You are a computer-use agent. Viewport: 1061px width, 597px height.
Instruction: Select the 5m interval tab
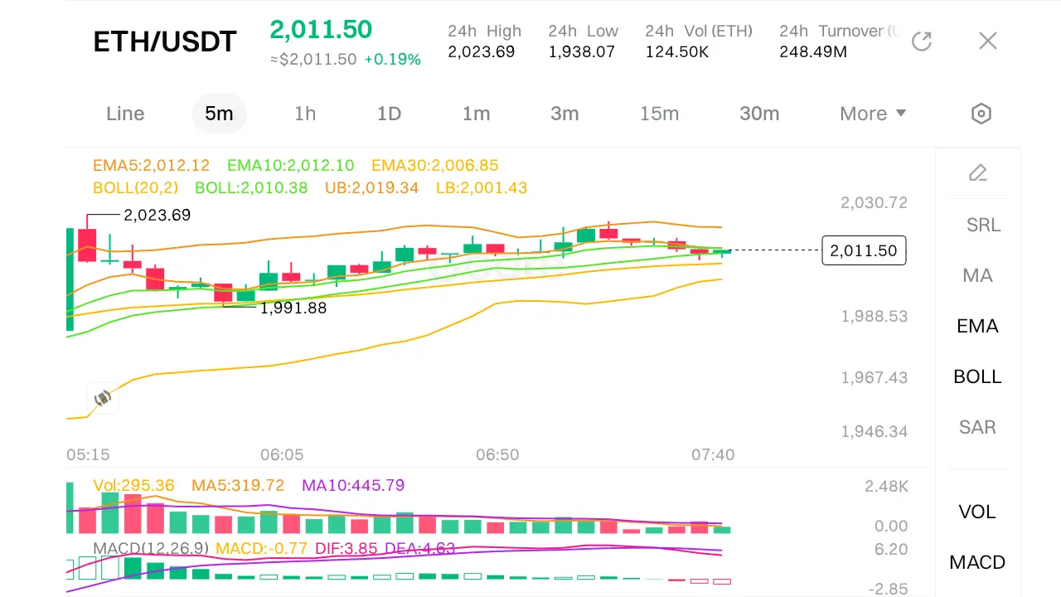[219, 114]
